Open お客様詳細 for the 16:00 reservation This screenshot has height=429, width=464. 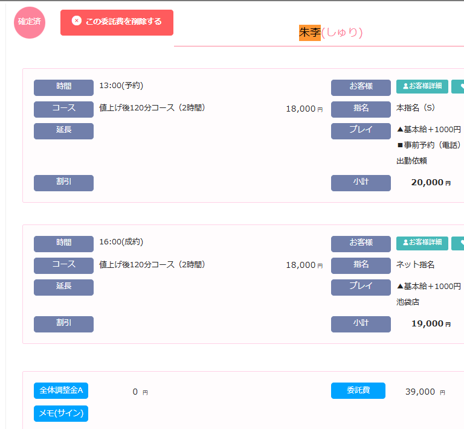tap(422, 243)
